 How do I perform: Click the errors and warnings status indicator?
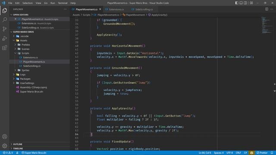pos(8,153)
